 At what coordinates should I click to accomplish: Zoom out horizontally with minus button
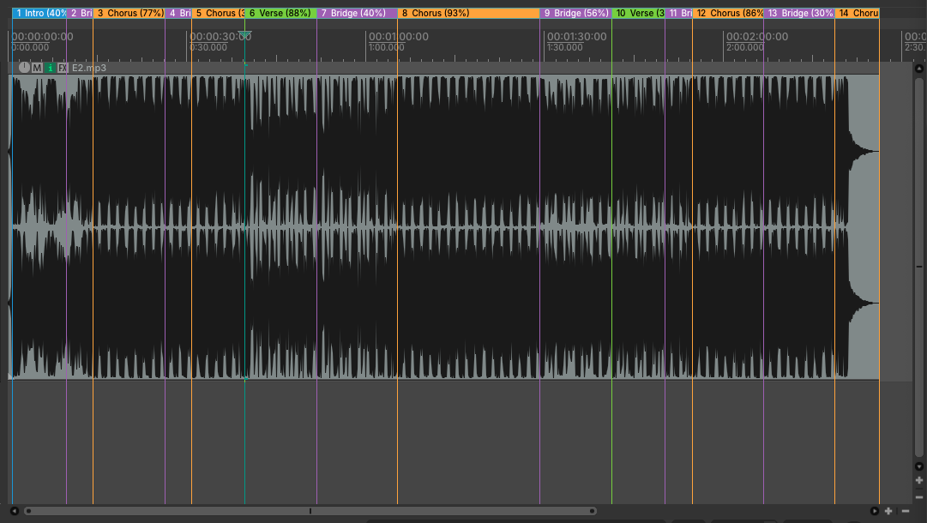905,511
